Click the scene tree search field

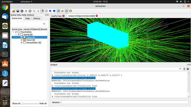pos(29,24)
